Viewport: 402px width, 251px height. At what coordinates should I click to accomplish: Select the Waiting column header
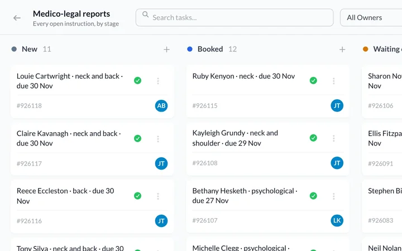pyautogui.click(x=387, y=49)
